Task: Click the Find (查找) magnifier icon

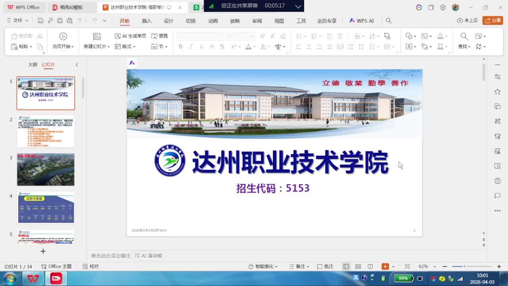Action: pyautogui.click(x=464, y=37)
